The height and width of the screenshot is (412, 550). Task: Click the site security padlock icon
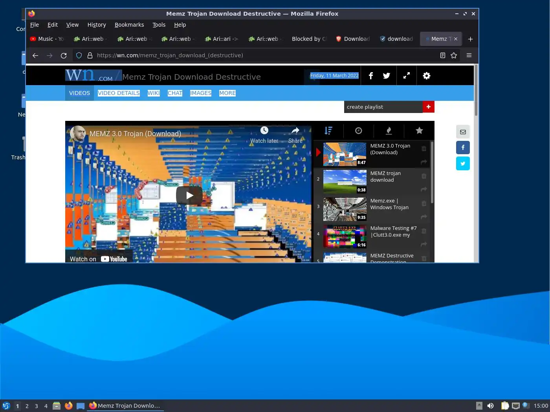click(x=90, y=55)
